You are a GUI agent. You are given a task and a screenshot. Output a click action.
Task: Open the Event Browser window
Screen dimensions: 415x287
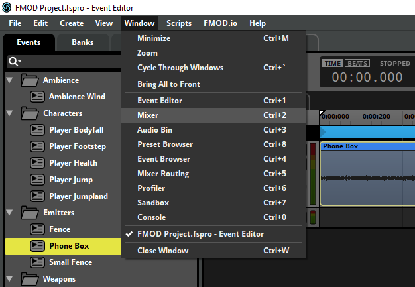(213, 159)
